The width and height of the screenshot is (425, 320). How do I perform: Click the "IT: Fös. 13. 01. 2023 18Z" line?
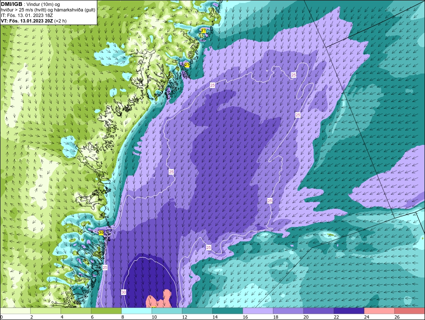point(27,15)
